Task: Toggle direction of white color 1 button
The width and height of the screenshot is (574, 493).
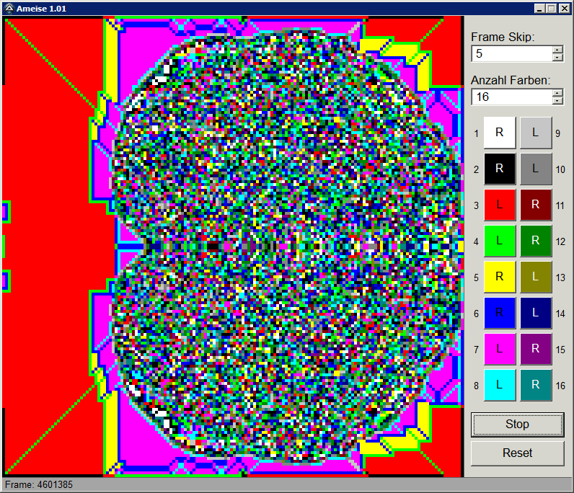Action: pos(499,133)
